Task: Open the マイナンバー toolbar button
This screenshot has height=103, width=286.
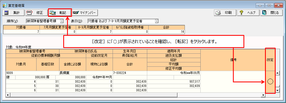Action: (x=85, y=13)
